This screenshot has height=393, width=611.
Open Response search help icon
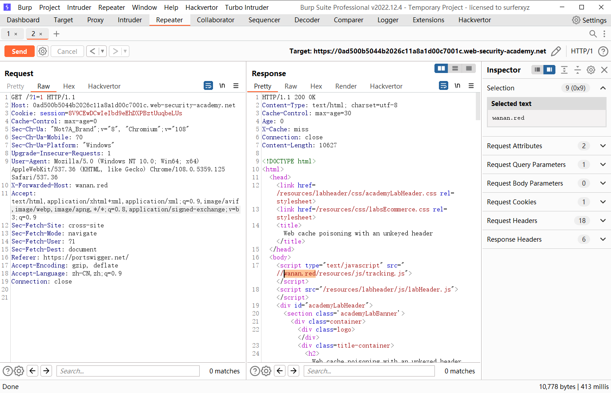click(x=255, y=371)
